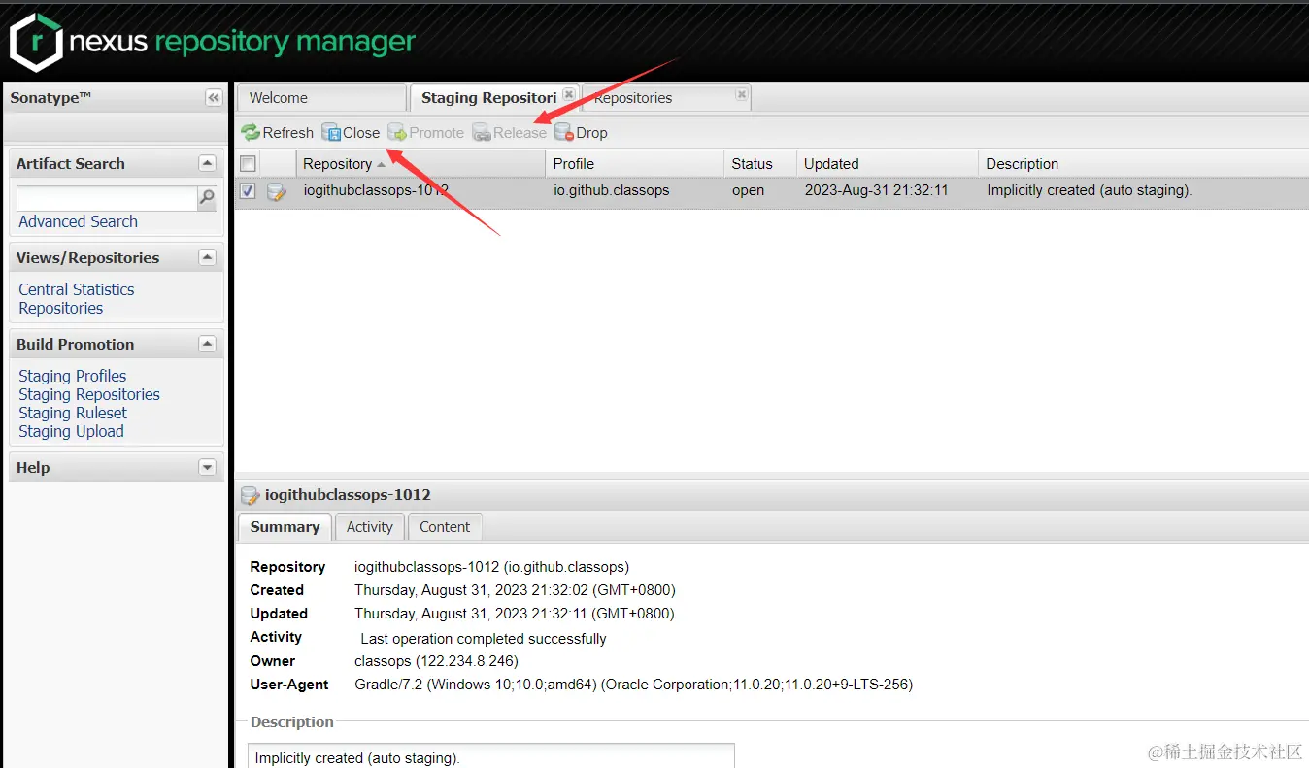Image resolution: width=1309 pixels, height=768 pixels.
Task: Sort by the Updated column header
Action: (x=888, y=163)
